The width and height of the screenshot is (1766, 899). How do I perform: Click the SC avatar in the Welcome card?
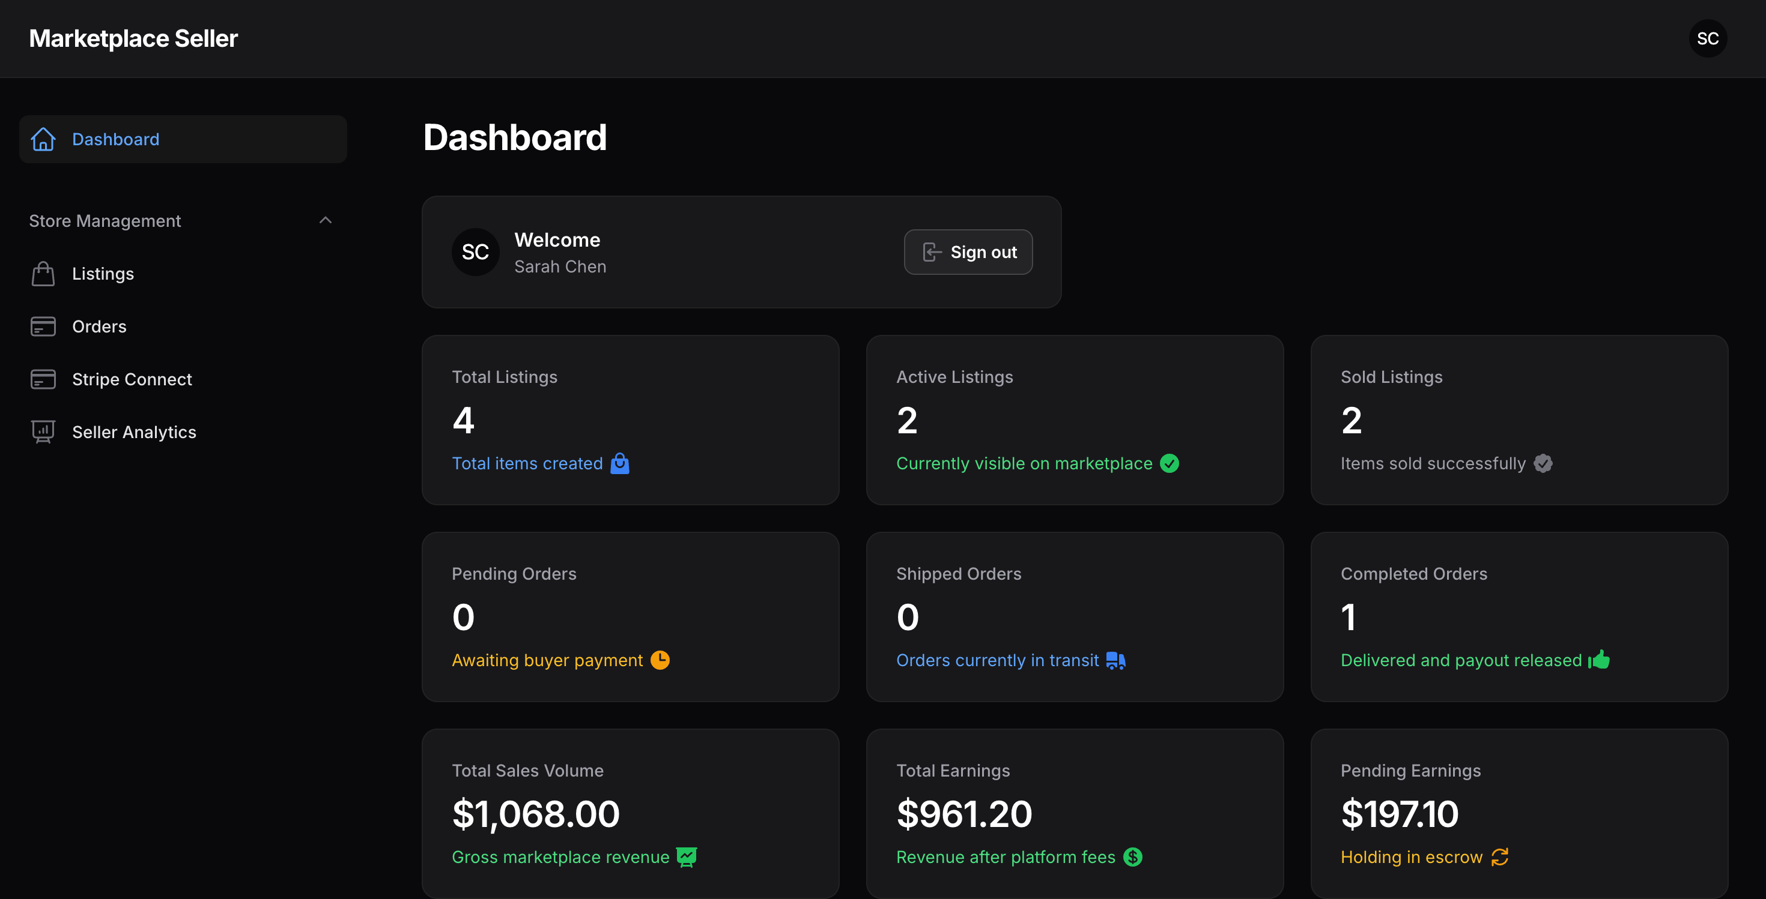tap(475, 252)
